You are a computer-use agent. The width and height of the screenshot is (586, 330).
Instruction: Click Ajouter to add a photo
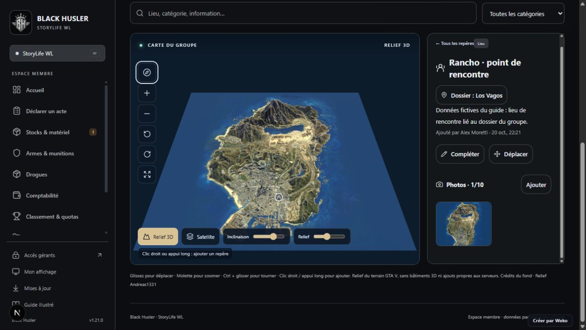pos(536,184)
